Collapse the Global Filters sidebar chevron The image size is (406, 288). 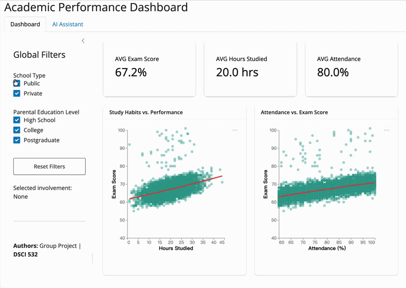(x=83, y=41)
